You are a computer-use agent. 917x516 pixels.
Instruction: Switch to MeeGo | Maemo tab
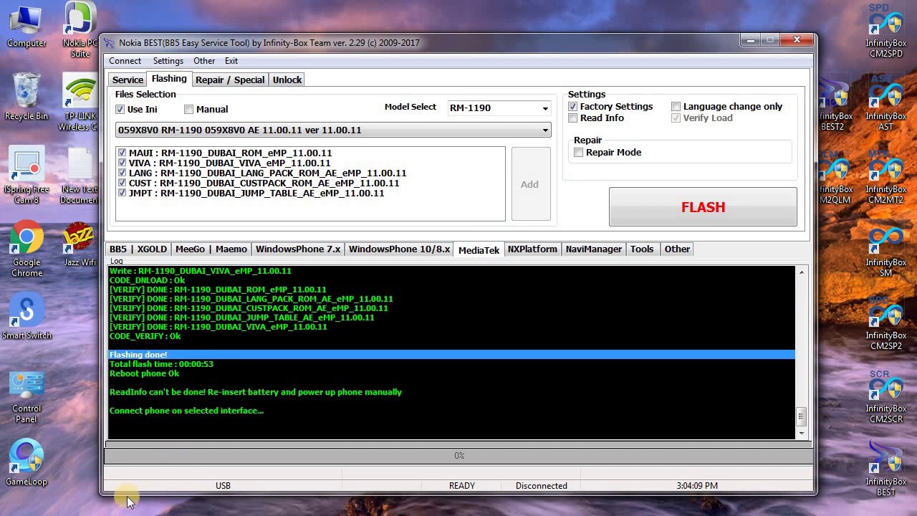point(211,249)
